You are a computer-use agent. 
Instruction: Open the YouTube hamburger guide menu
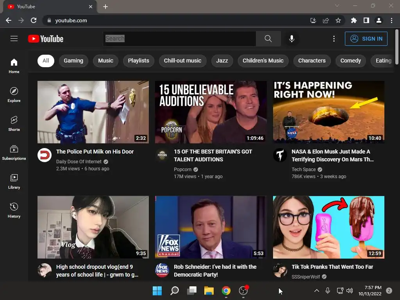pyautogui.click(x=14, y=39)
